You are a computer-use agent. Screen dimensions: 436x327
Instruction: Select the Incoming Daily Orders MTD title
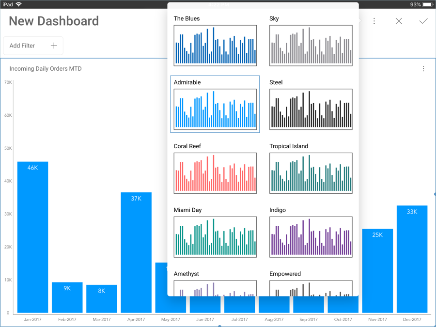[46, 69]
